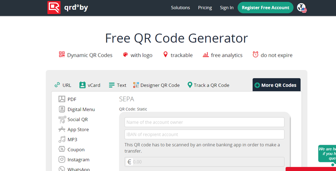Click the location pin icon beside trackable
336x171 pixels.
pyautogui.click(x=165, y=54)
